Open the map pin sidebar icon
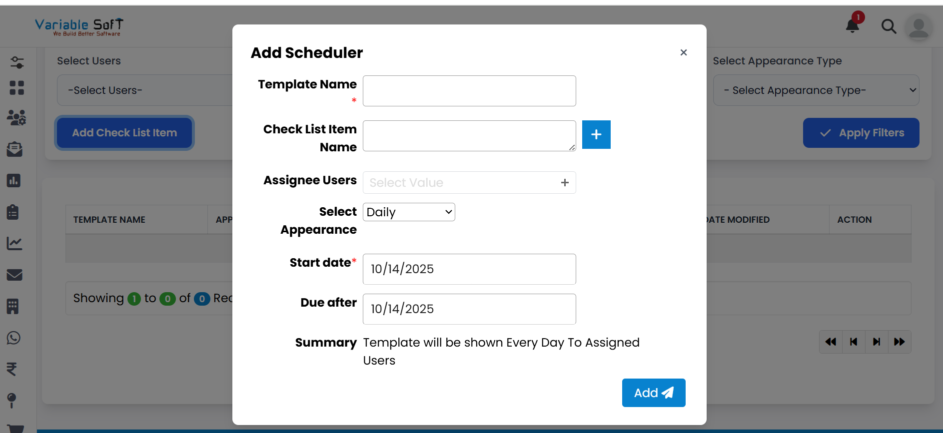Viewport: 943px width, 433px height. pos(11,401)
